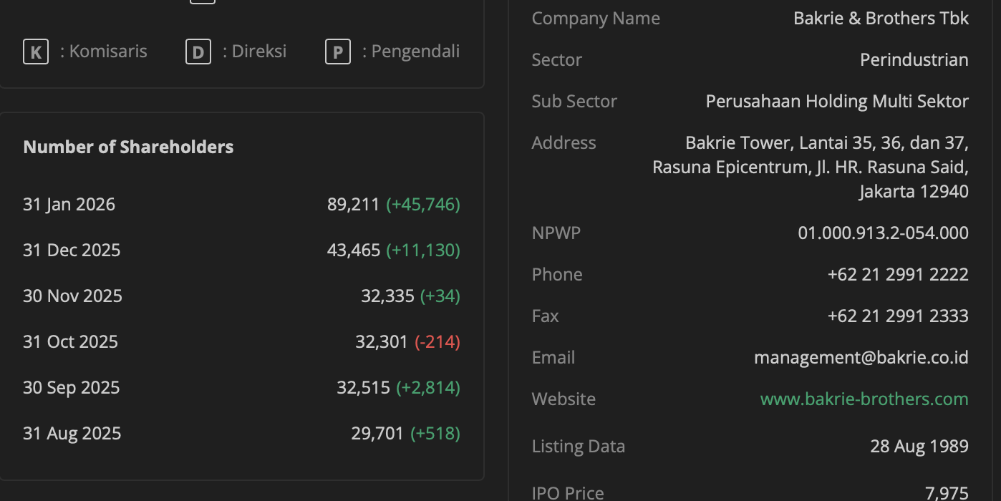
Task: Click the phone number +62 21 2991 2222
Action: [897, 274]
